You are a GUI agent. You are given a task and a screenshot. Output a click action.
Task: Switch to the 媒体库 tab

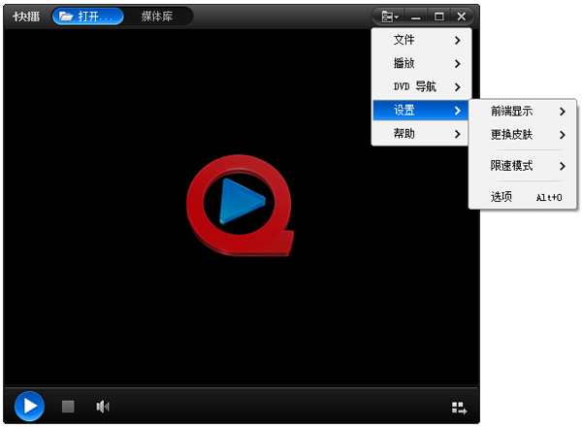pyautogui.click(x=156, y=16)
